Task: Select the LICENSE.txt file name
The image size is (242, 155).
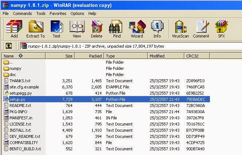Action: pyautogui.click(x=20, y=124)
